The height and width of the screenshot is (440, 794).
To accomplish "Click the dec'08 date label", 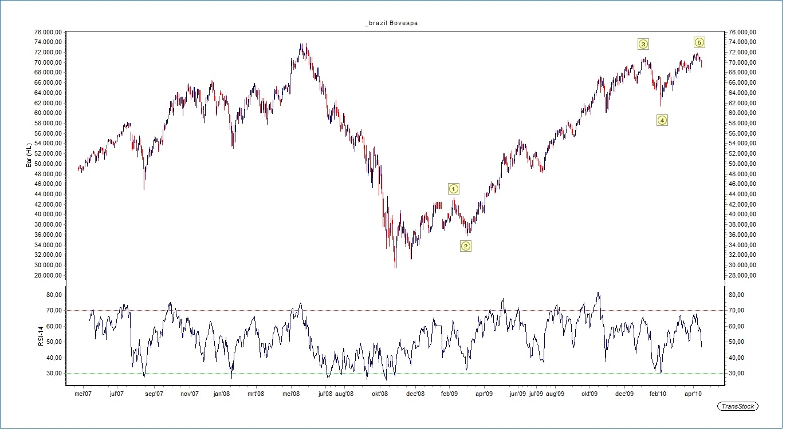I will click(x=415, y=394).
